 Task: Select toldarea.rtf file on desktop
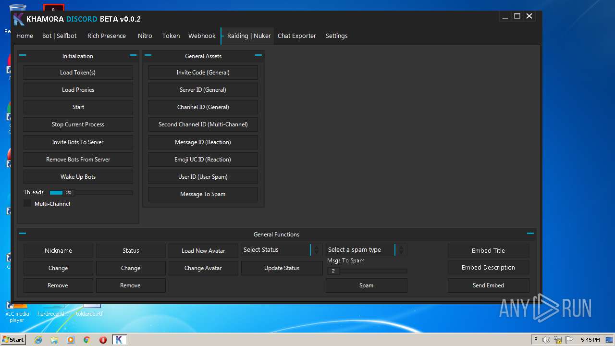click(90, 309)
